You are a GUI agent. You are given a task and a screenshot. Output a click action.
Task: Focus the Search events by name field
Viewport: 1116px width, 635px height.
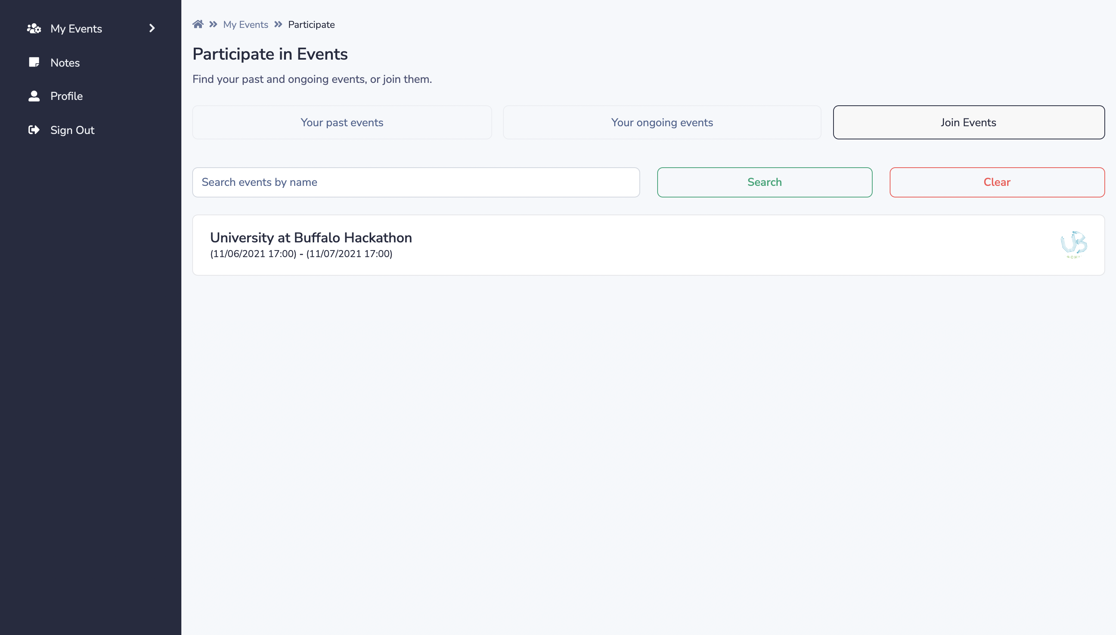click(416, 182)
